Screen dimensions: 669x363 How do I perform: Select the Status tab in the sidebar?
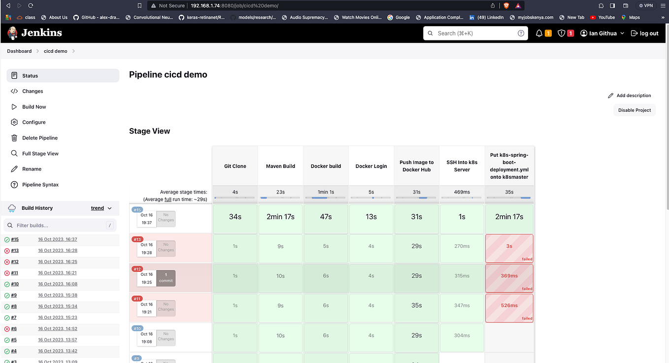[x=30, y=75]
